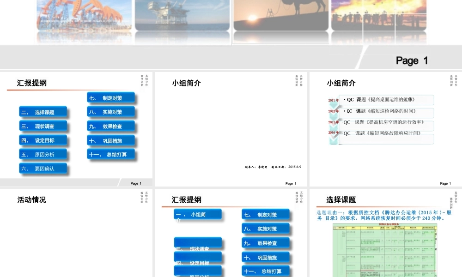Viewport: 462px width, 277px height.
Task: Click 十一、总结打算 in the upper 汇报提纲 slide
Action: (111, 154)
